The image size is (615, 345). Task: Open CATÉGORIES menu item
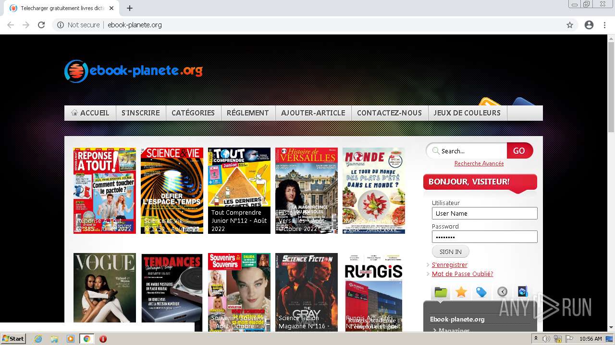click(193, 113)
